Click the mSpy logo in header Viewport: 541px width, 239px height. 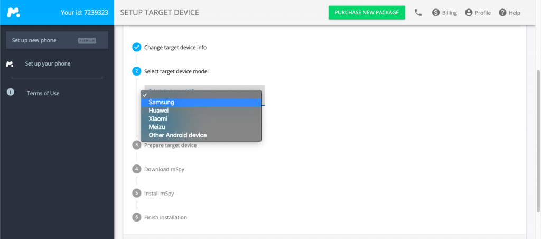[x=13, y=13]
